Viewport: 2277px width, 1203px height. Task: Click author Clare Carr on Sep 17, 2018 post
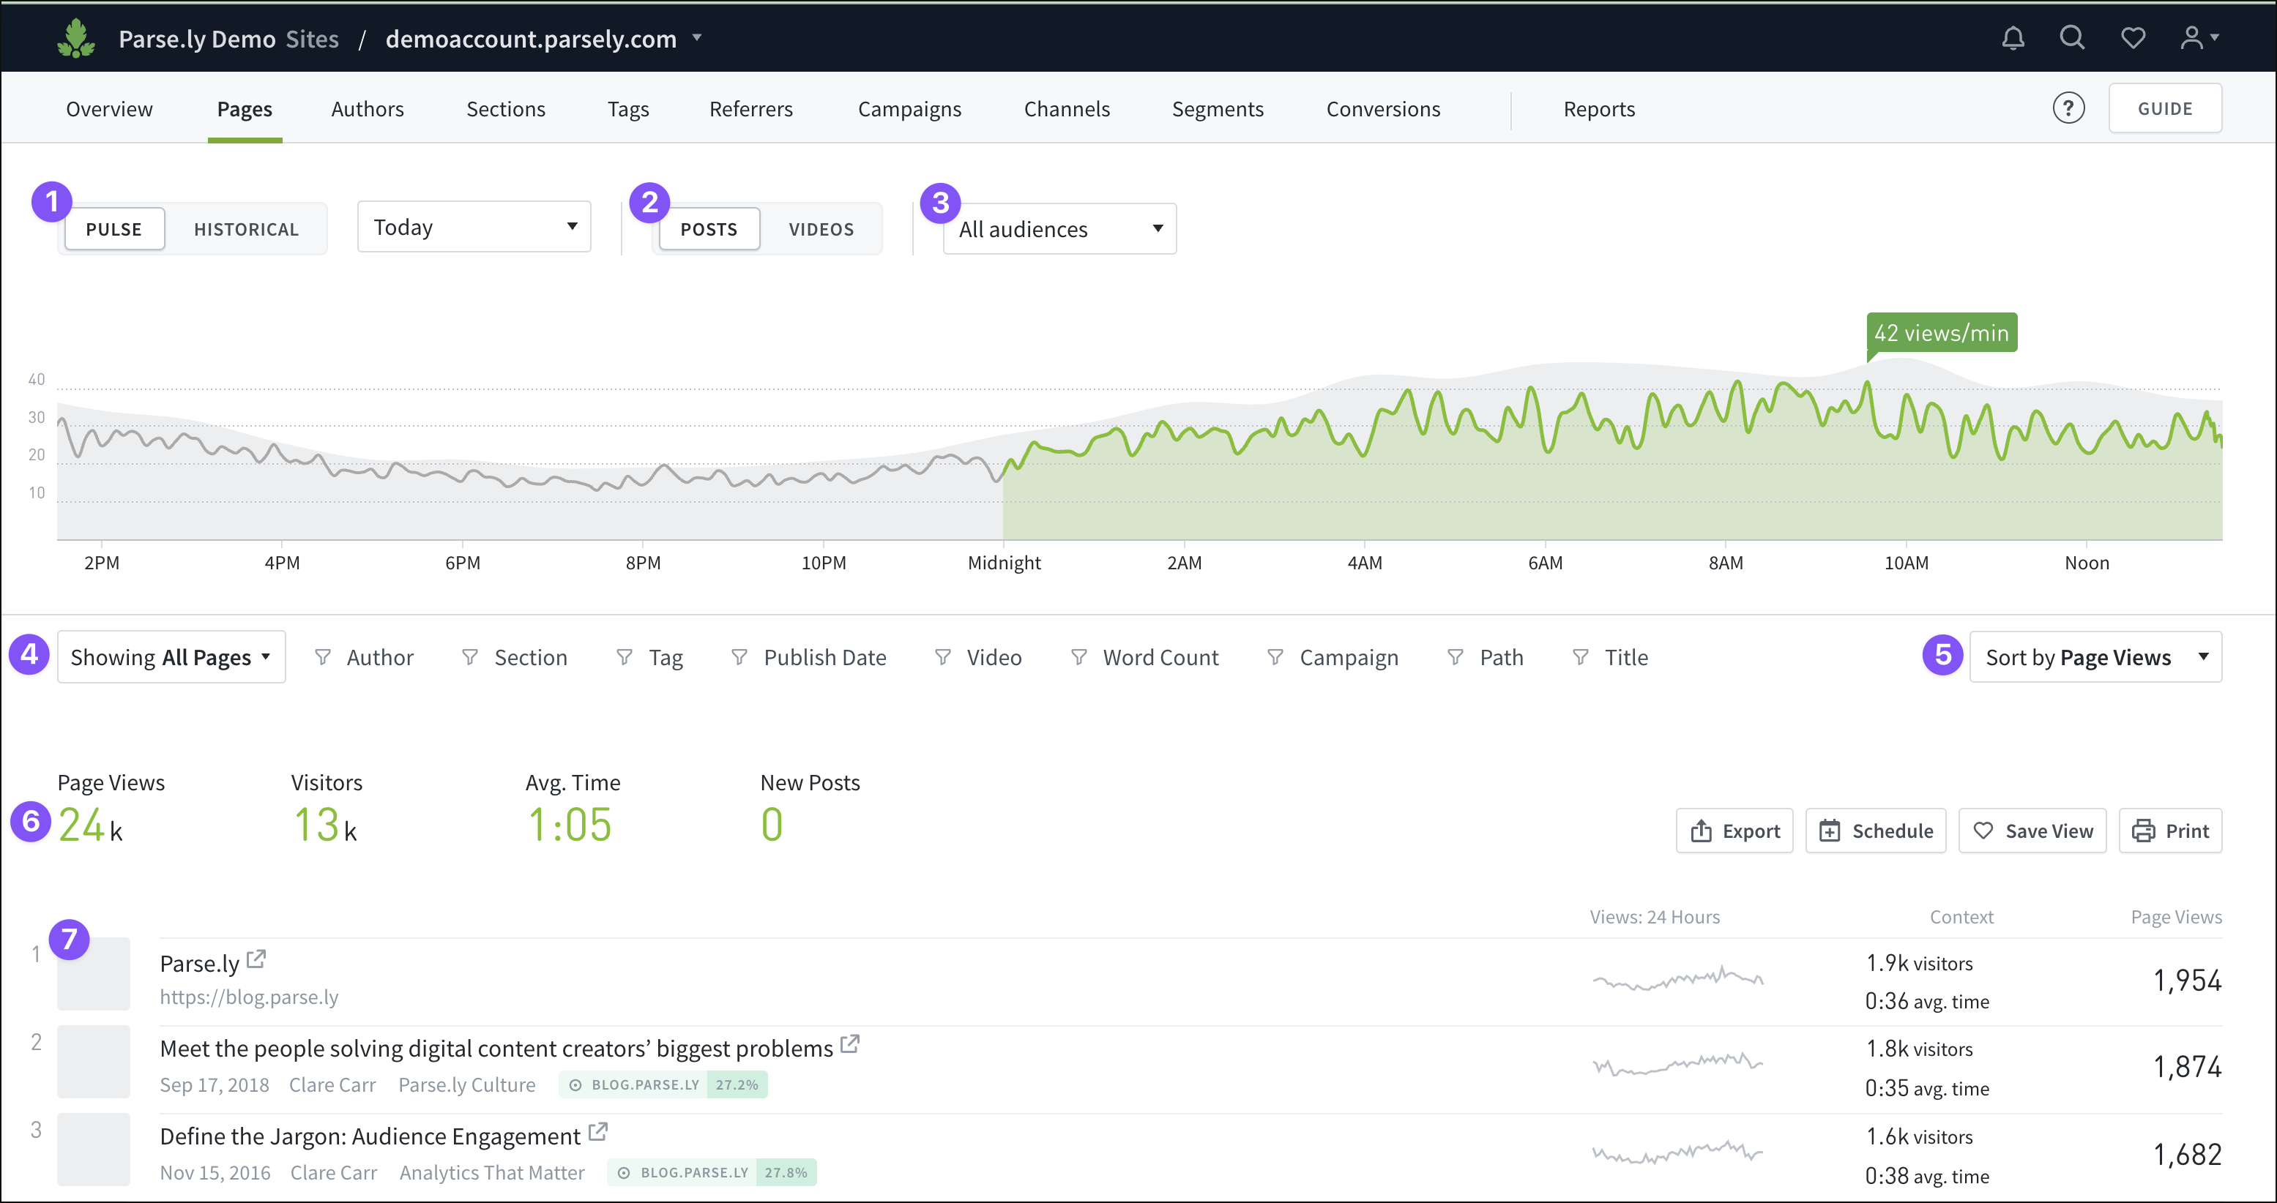[x=332, y=1084]
